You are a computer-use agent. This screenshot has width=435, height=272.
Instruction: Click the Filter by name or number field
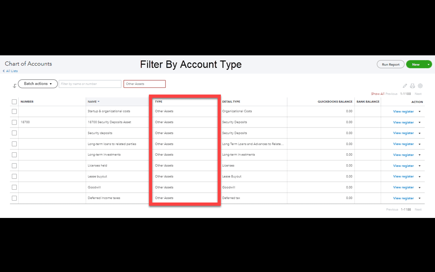[x=90, y=84]
